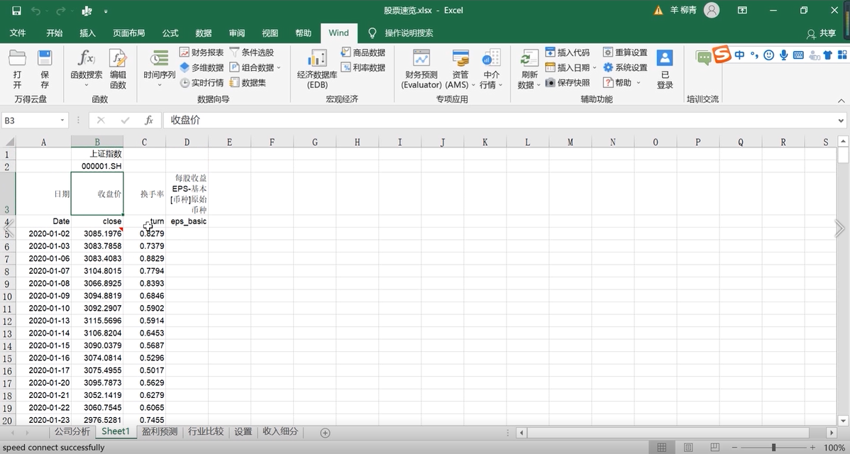The height and width of the screenshot is (454, 850).
Task: Click the Sogou microphone voice input icon
Action: [783, 55]
